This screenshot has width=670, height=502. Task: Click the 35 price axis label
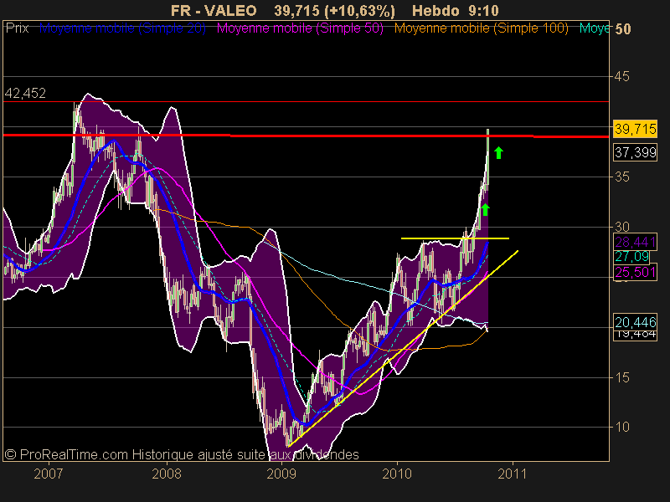pyautogui.click(x=622, y=177)
